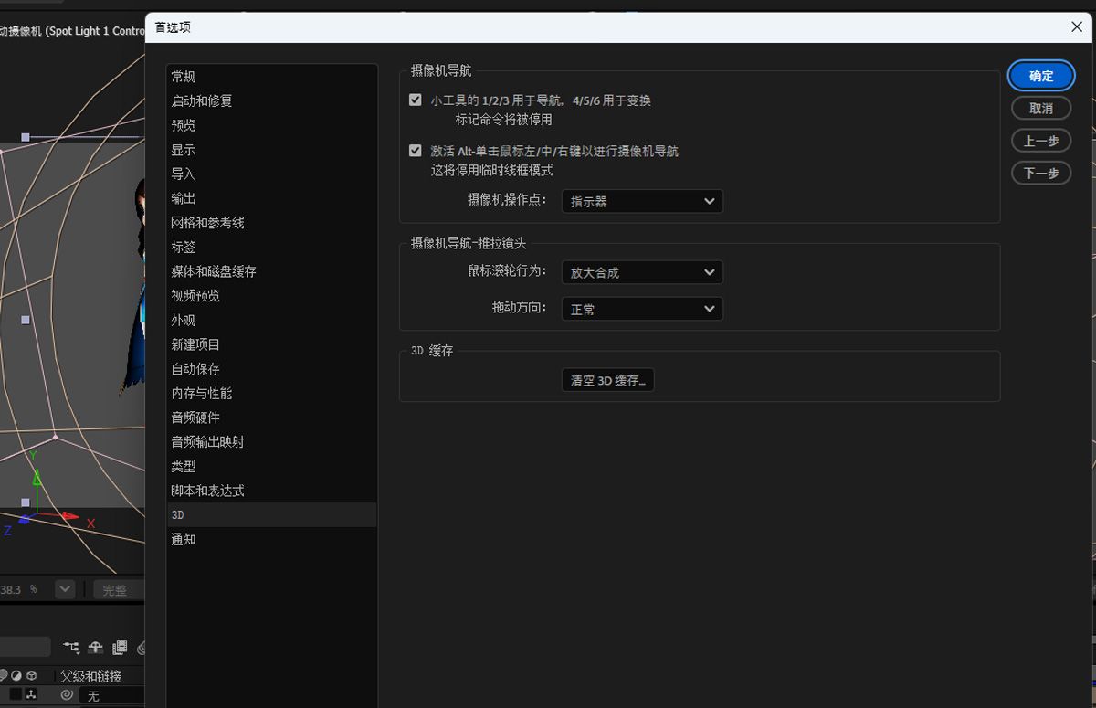The image size is (1096, 708).
Task: Open the 摄像机操作点 dropdown showing 指示器
Action: click(642, 201)
